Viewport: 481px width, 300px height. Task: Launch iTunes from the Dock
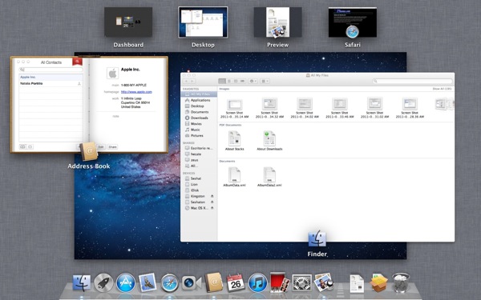[257, 282]
